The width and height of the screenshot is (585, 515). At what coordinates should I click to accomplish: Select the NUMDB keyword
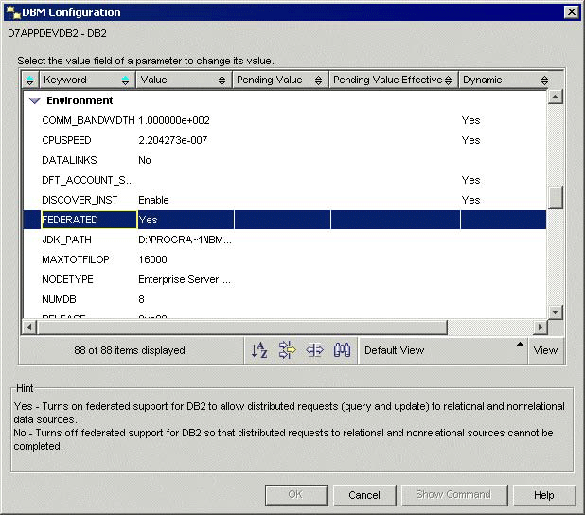(59, 299)
